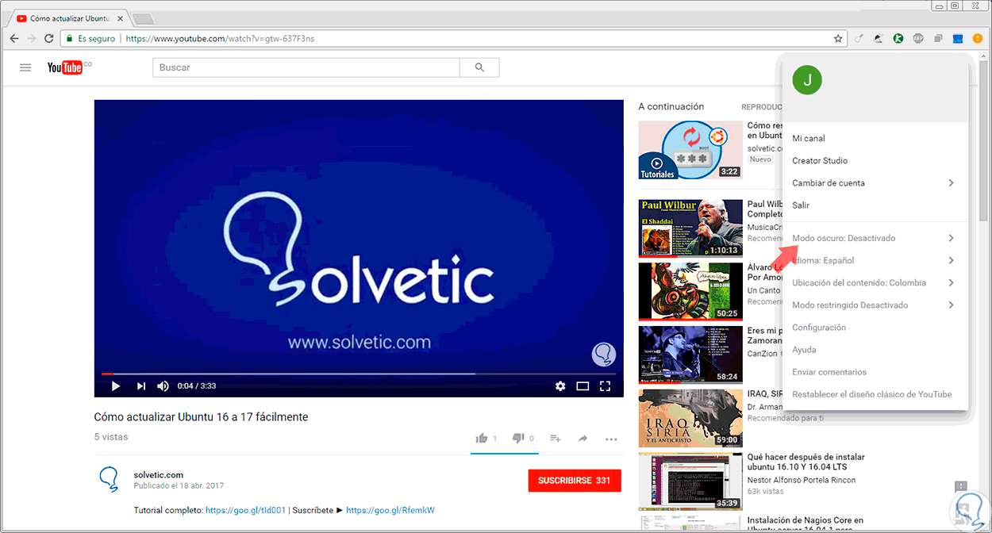
Task: Open the 35:39 ubuntu terminal thumbnail
Action: pos(690,481)
